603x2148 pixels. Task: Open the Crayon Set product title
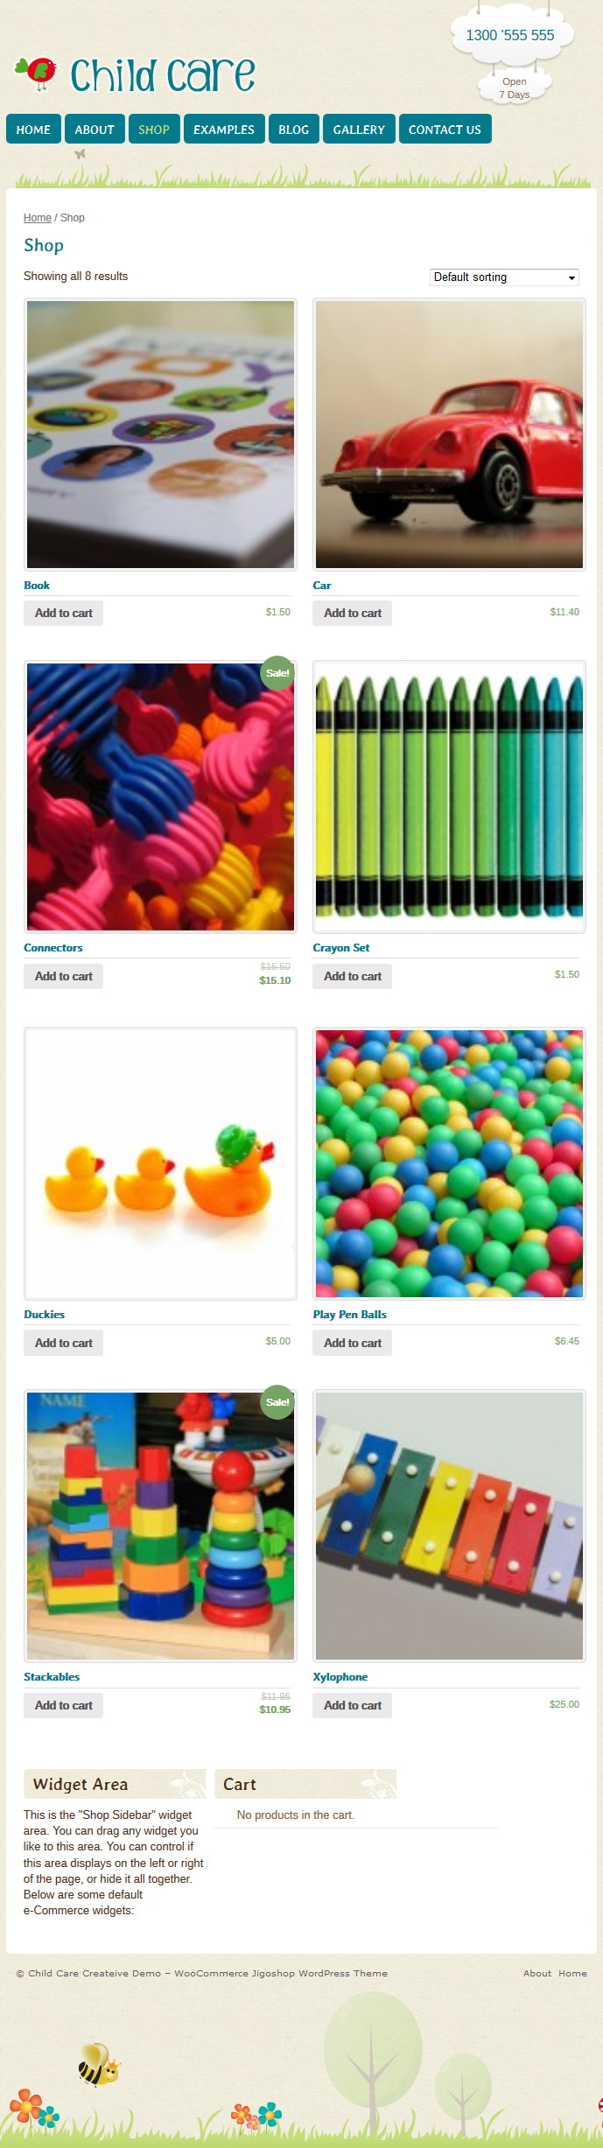pyautogui.click(x=341, y=948)
